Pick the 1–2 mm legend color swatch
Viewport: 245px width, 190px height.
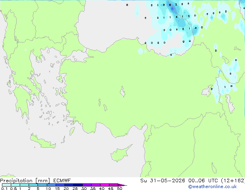(x=24, y=185)
